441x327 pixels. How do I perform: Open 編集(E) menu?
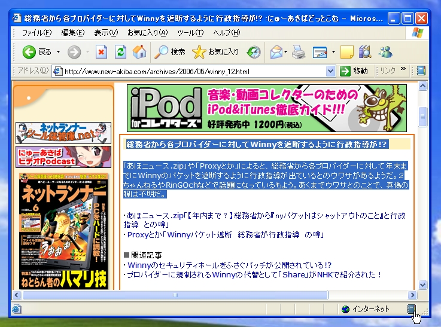73,33
